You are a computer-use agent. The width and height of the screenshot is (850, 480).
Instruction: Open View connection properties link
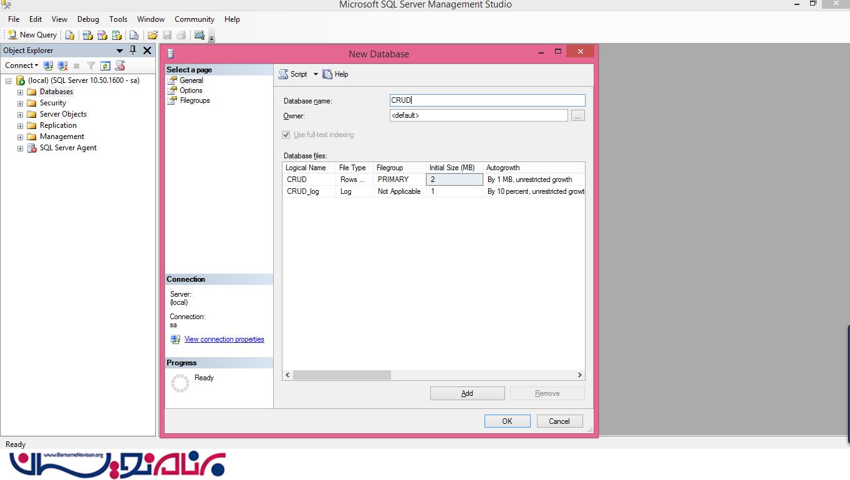click(x=224, y=339)
